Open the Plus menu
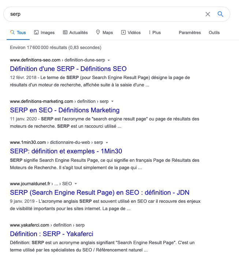239x261 pixels. click(x=154, y=33)
